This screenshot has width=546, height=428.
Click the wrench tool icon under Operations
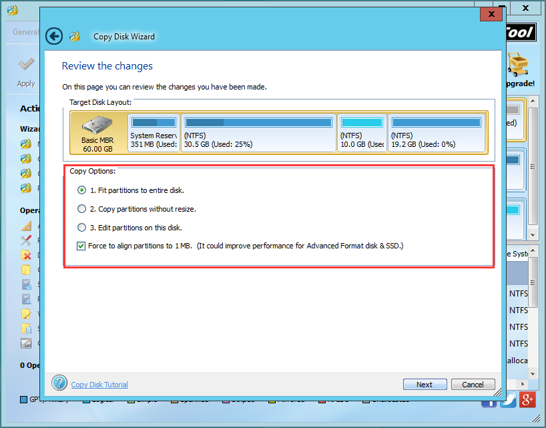pos(25,240)
